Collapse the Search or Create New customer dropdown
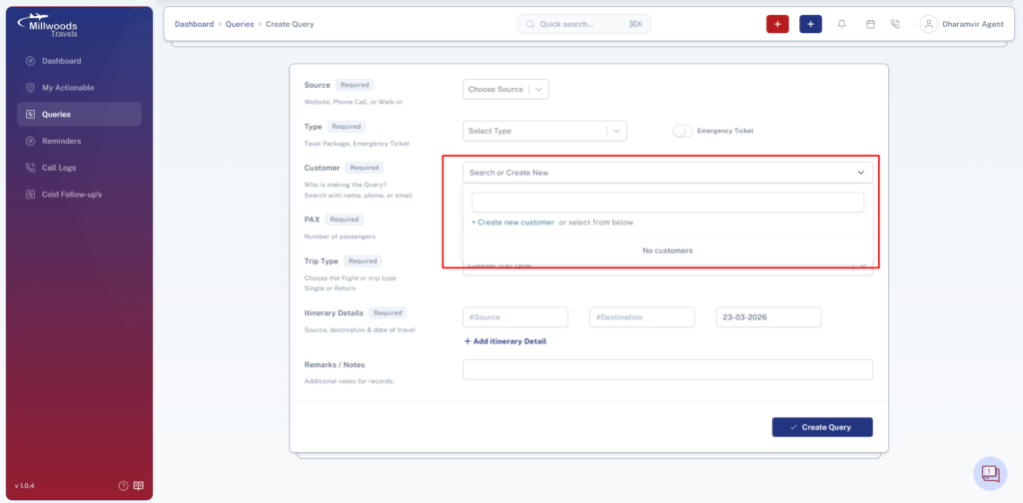Viewport: 1023px width, 503px height. 861,173
